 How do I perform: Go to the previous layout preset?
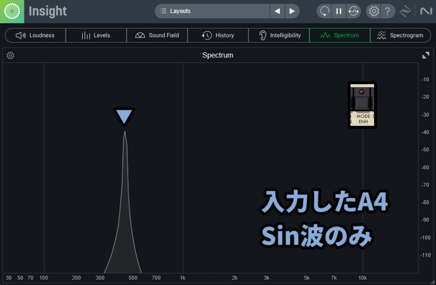[x=277, y=11]
